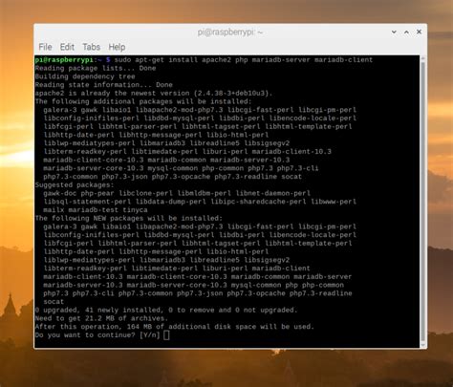Viewport: 453px width, 387px height.
Task: Maximize the terminal with the up-chevron icon
Action: coord(406,32)
